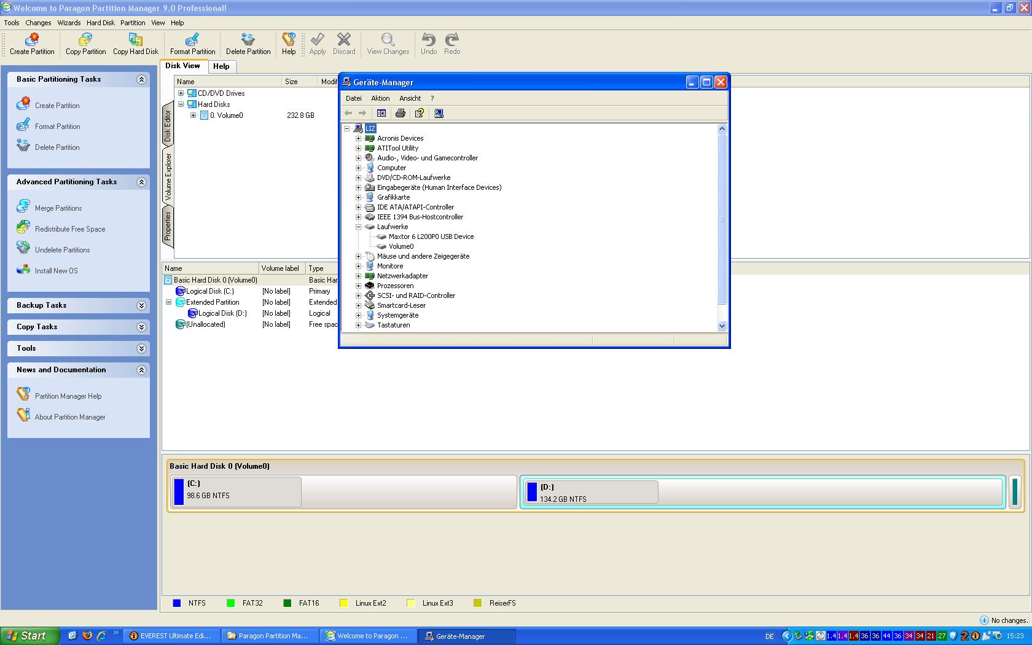Expand the Tools panel
1032x645 pixels.
click(141, 348)
